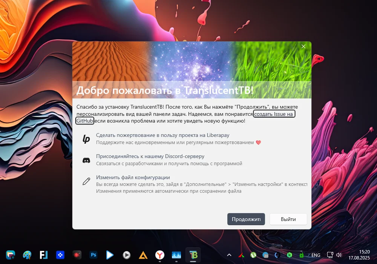Viewport: 377px width, 264px height.
Task: Open the first taskbar app with pointer
Action: pyautogui.click(x=11, y=255)
